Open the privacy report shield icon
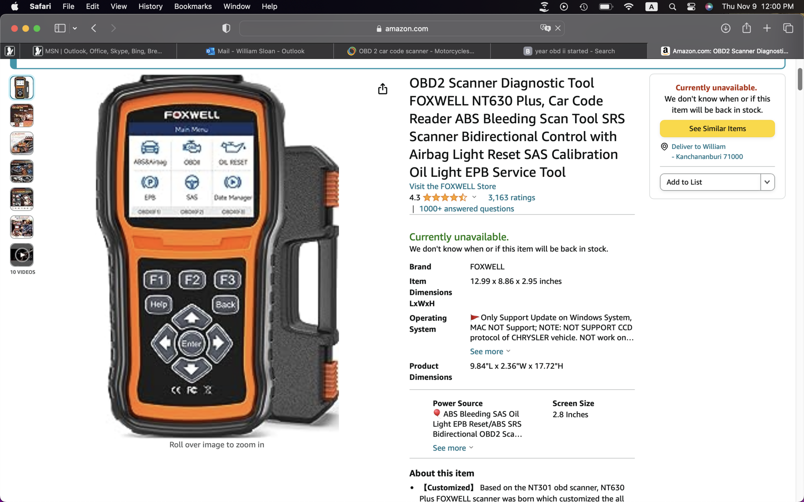 pos(226,28)
